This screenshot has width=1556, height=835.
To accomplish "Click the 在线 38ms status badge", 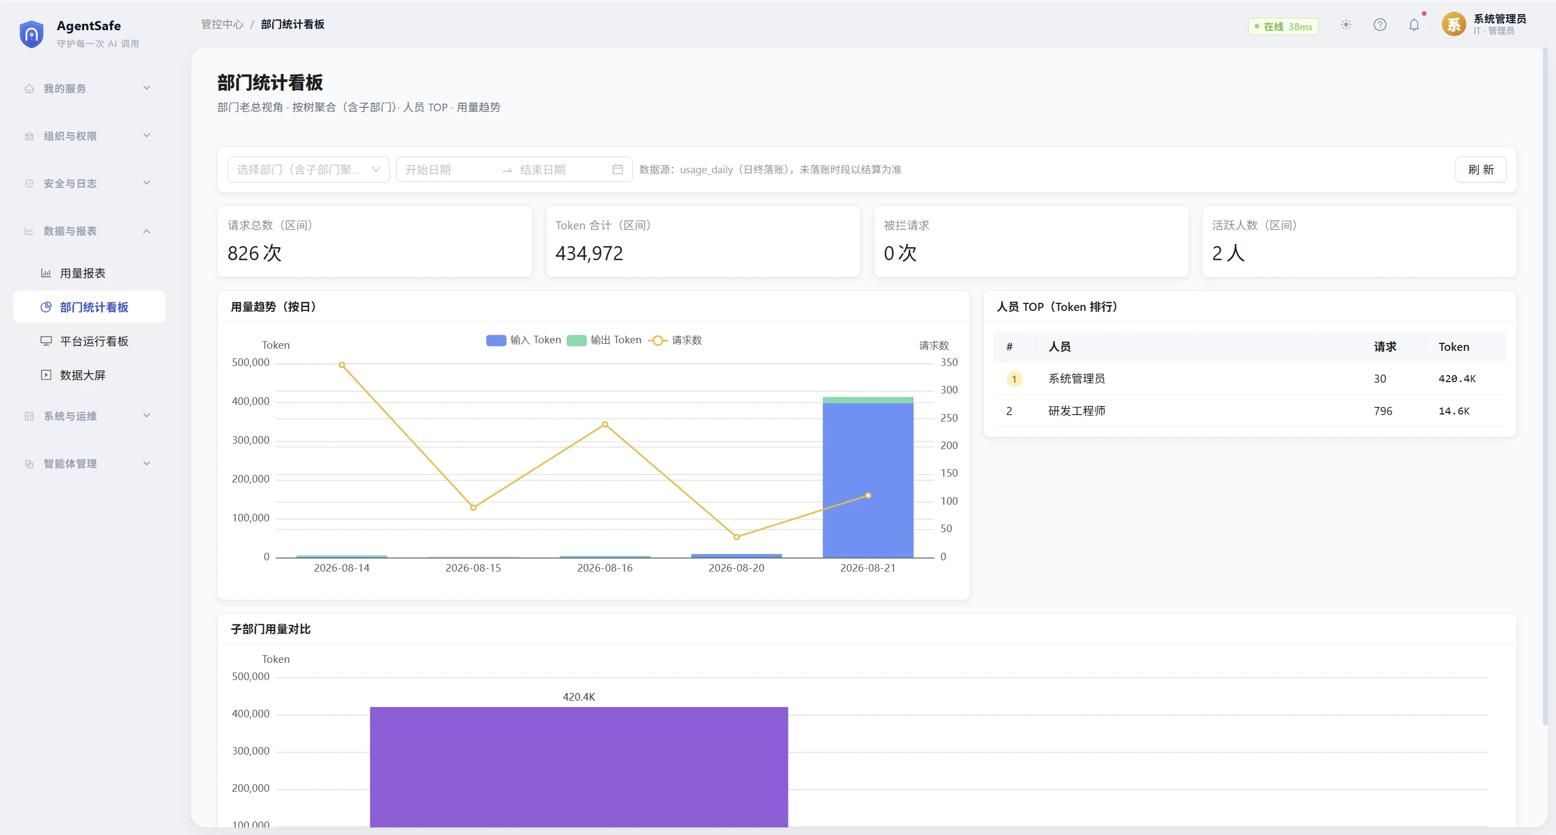I will pyautogui.click(x=1283, y=26).
